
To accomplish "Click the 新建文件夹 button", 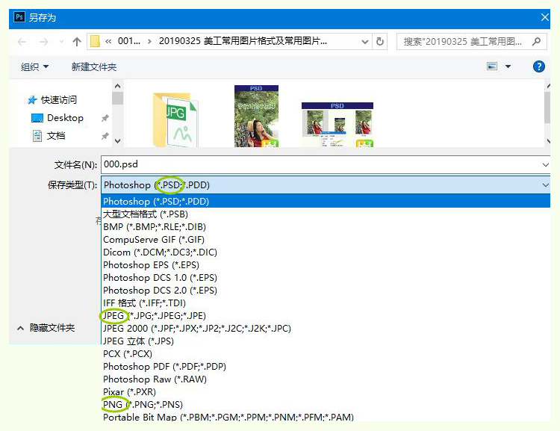I will coord(94,66).
